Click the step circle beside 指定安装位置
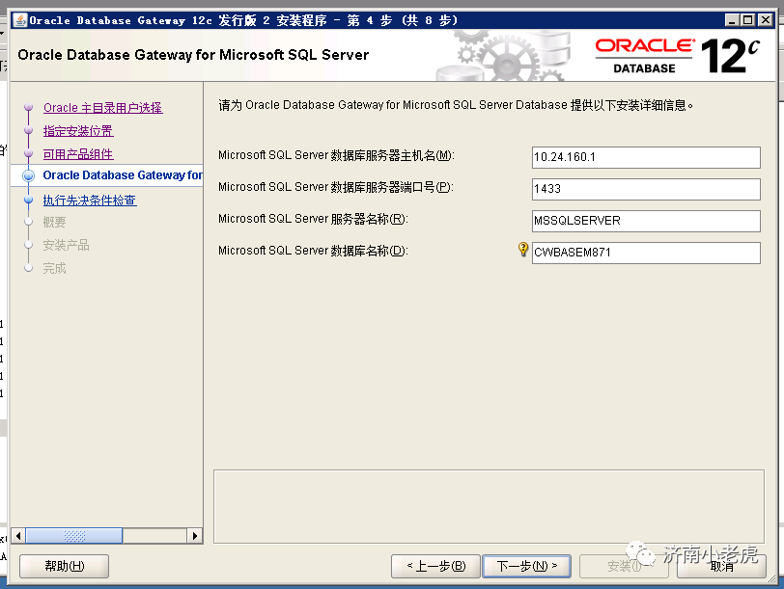Screen dimensions: 784x589 click(x=29, y=130)
